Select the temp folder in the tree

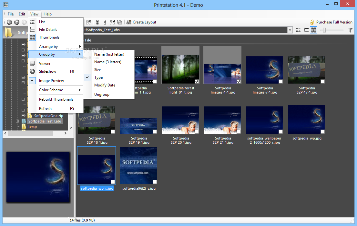click(x=32, y=127)
